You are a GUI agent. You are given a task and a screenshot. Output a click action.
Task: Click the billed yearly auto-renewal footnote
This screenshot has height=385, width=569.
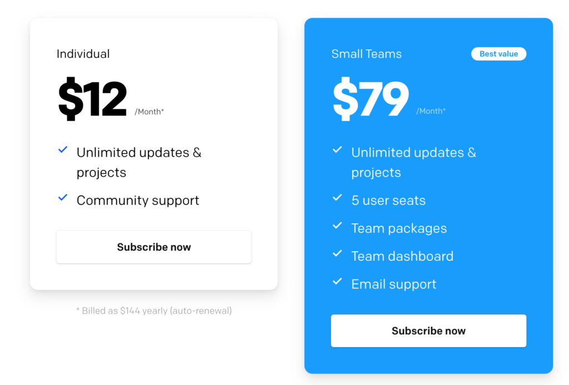[154, 311]
